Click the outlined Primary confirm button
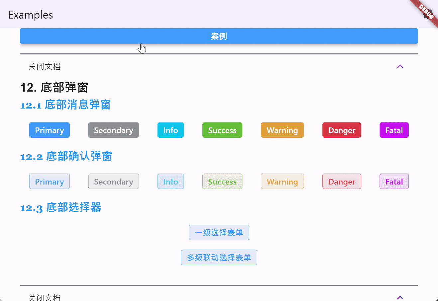The image size is (438, 301). tap(49, 181)
